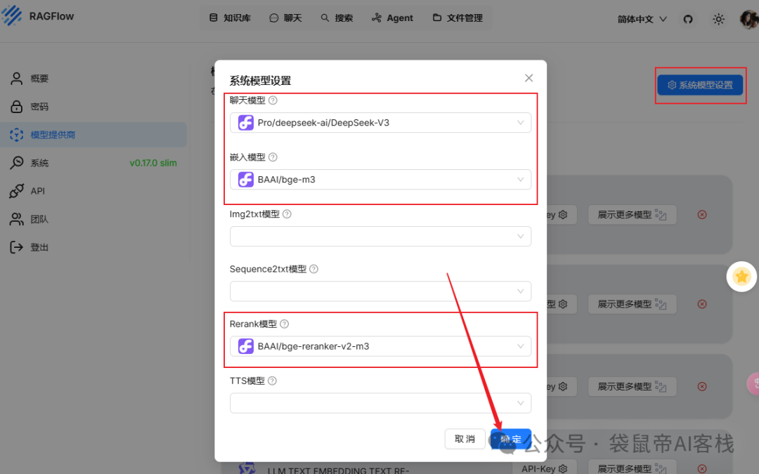The image size is (759, 474).
Task: Open API in the sidebar
Action: tap(94, 191)
